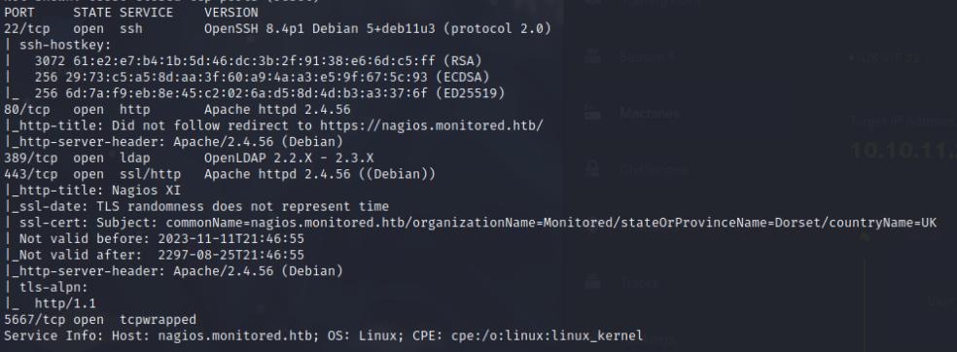Click the faint Tracks sidebar icon

tap(592, 282)
